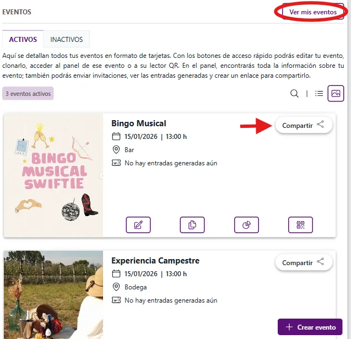Share the Experiencia Campestre event
Viewport: 351px width, 339px height.
click(x=304, y=263)
